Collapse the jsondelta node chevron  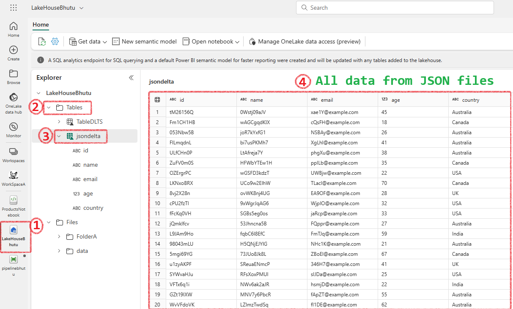(59, 136)
